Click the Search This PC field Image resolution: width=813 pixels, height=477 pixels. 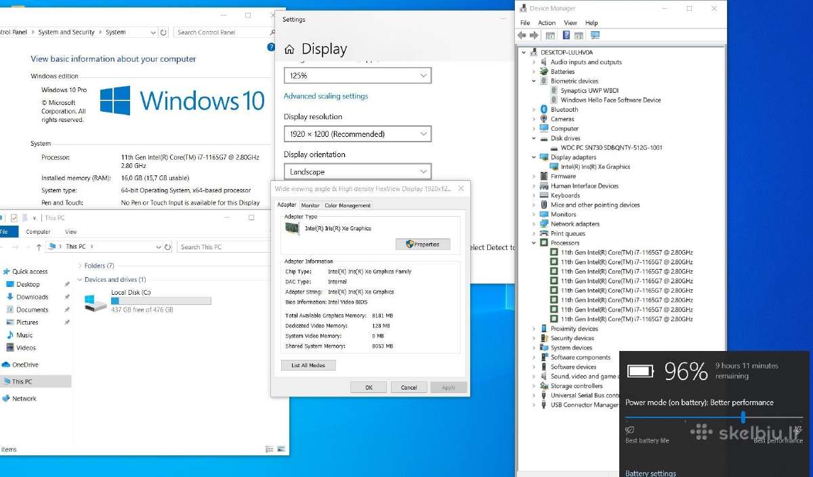[224, 247]
